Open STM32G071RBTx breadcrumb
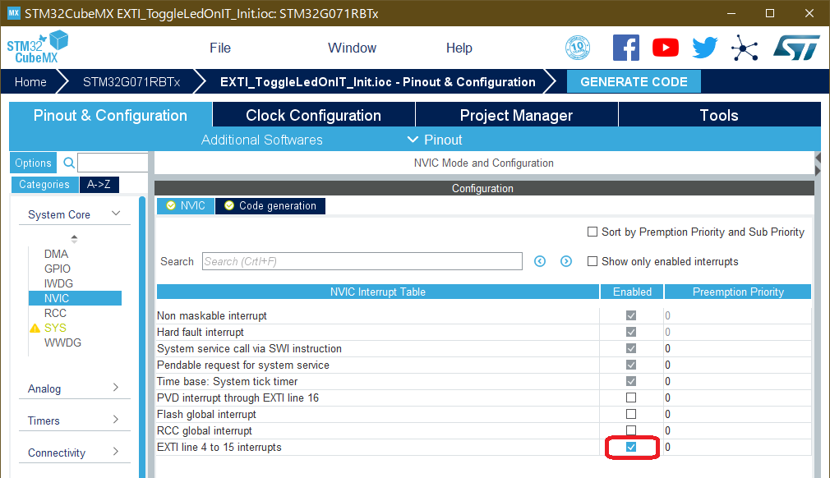 131,82
